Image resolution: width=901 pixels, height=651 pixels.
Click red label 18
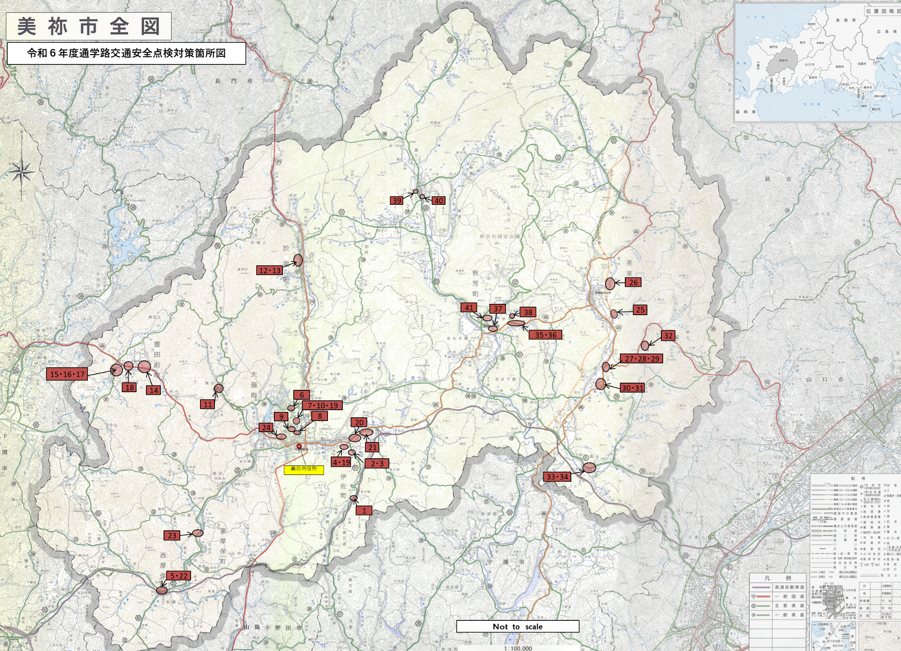130,387
